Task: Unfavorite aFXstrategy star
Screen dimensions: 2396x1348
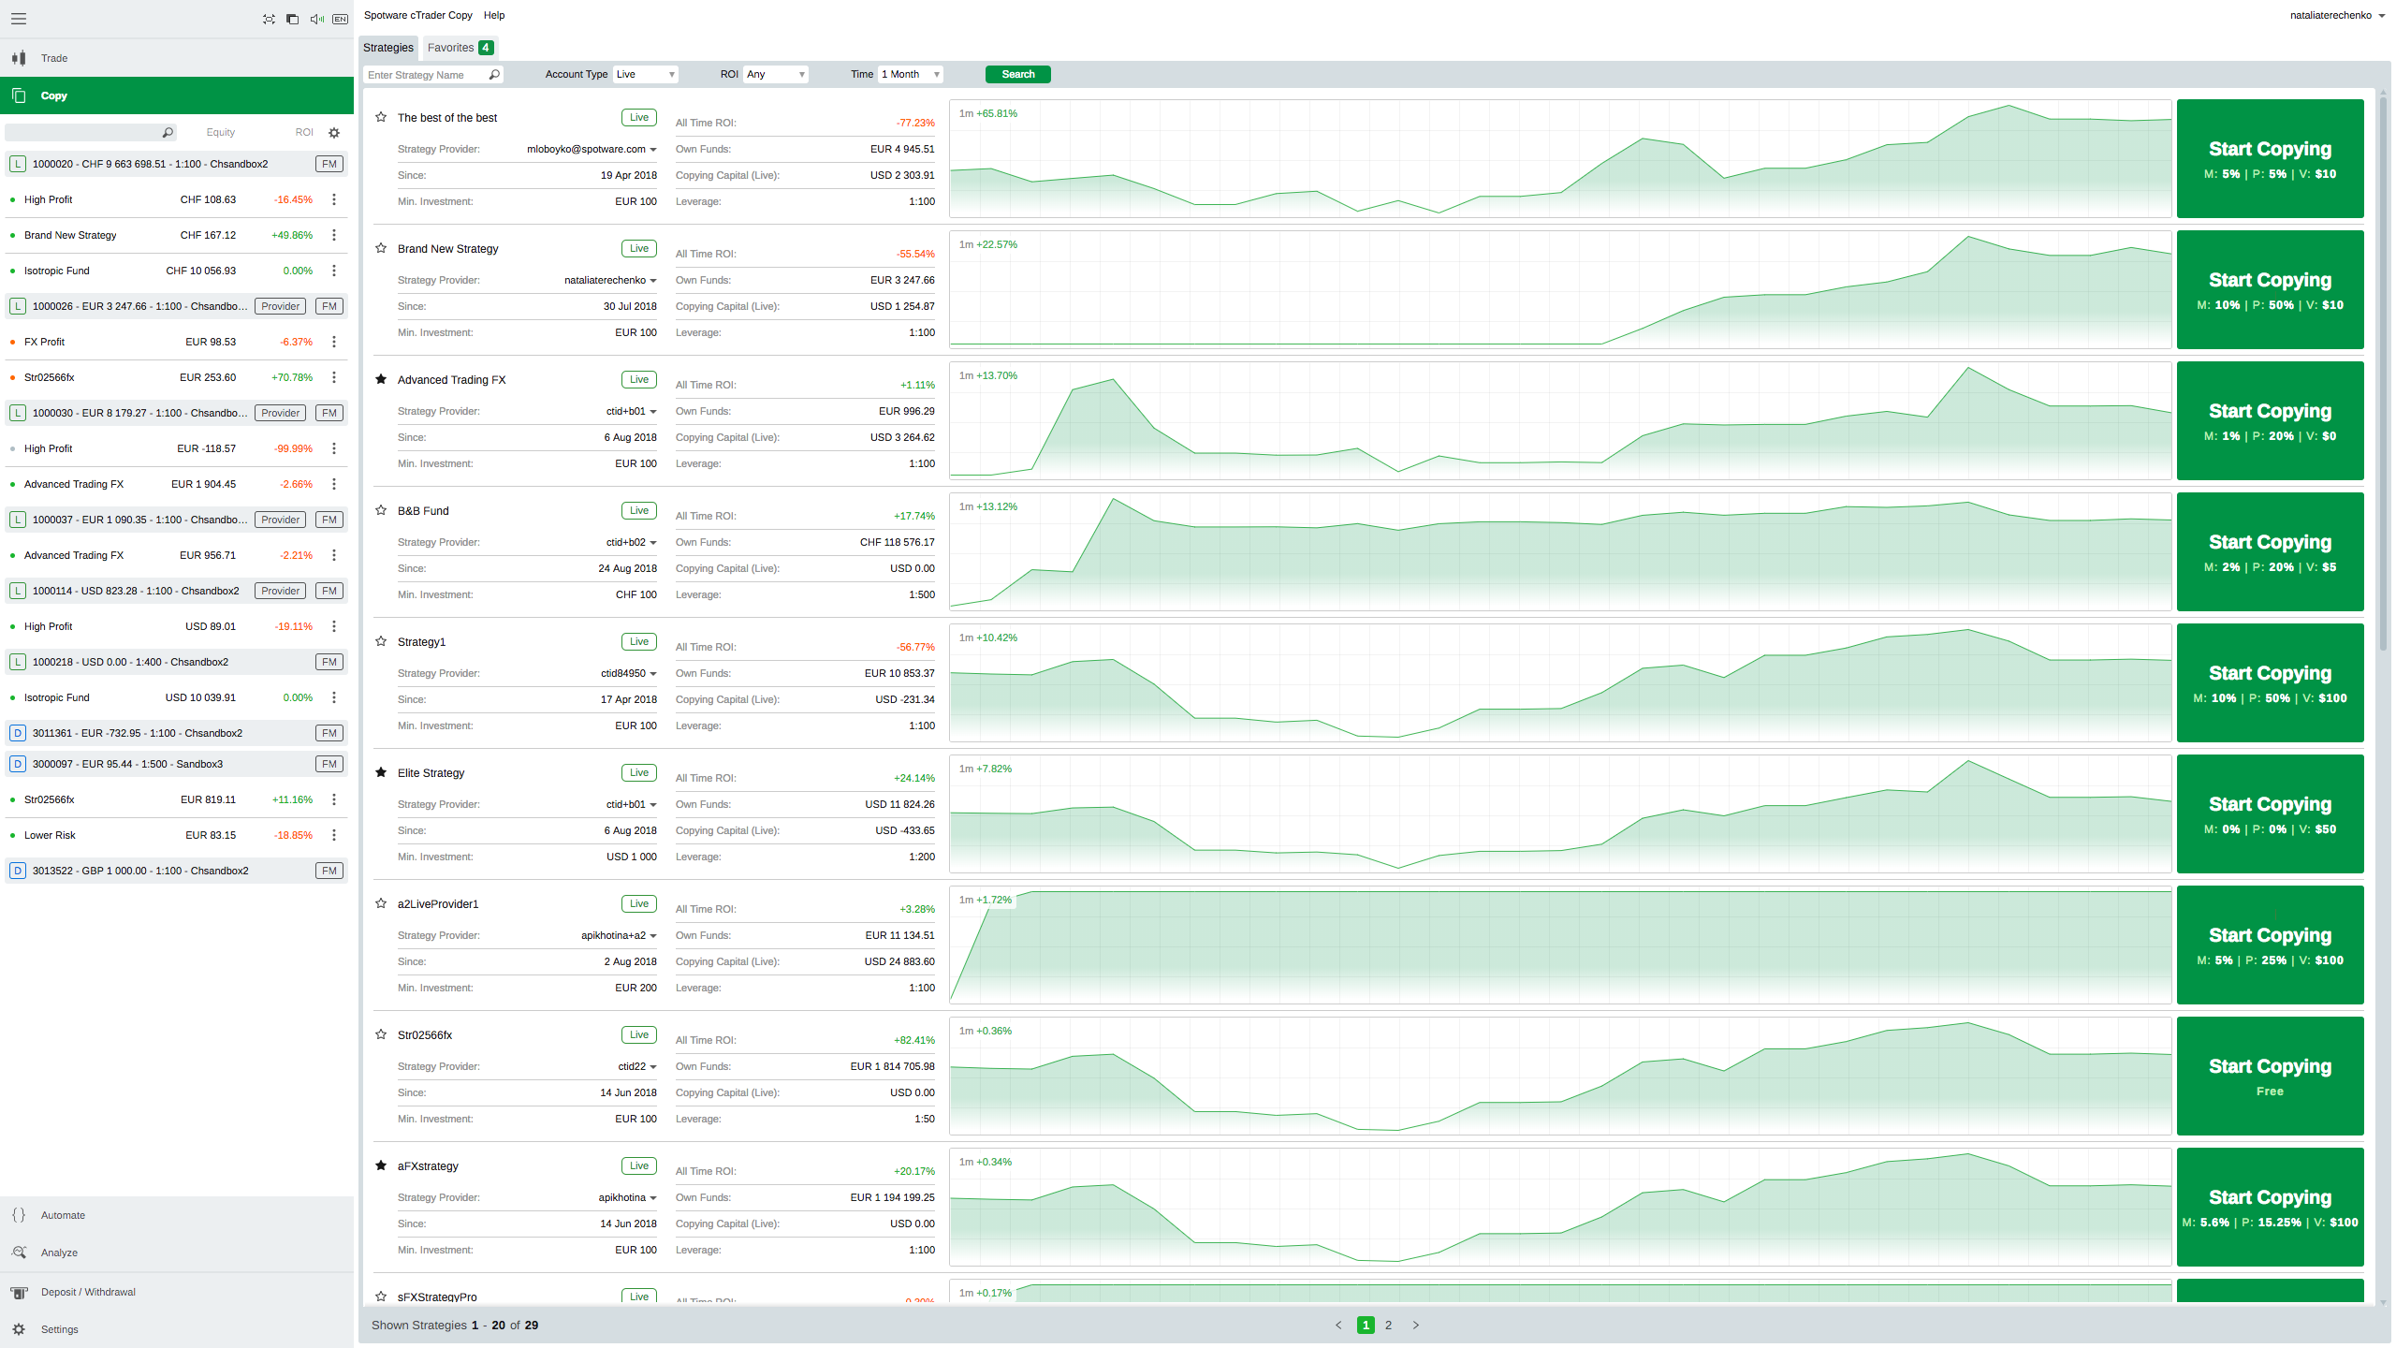Action: pos(381,1165)
